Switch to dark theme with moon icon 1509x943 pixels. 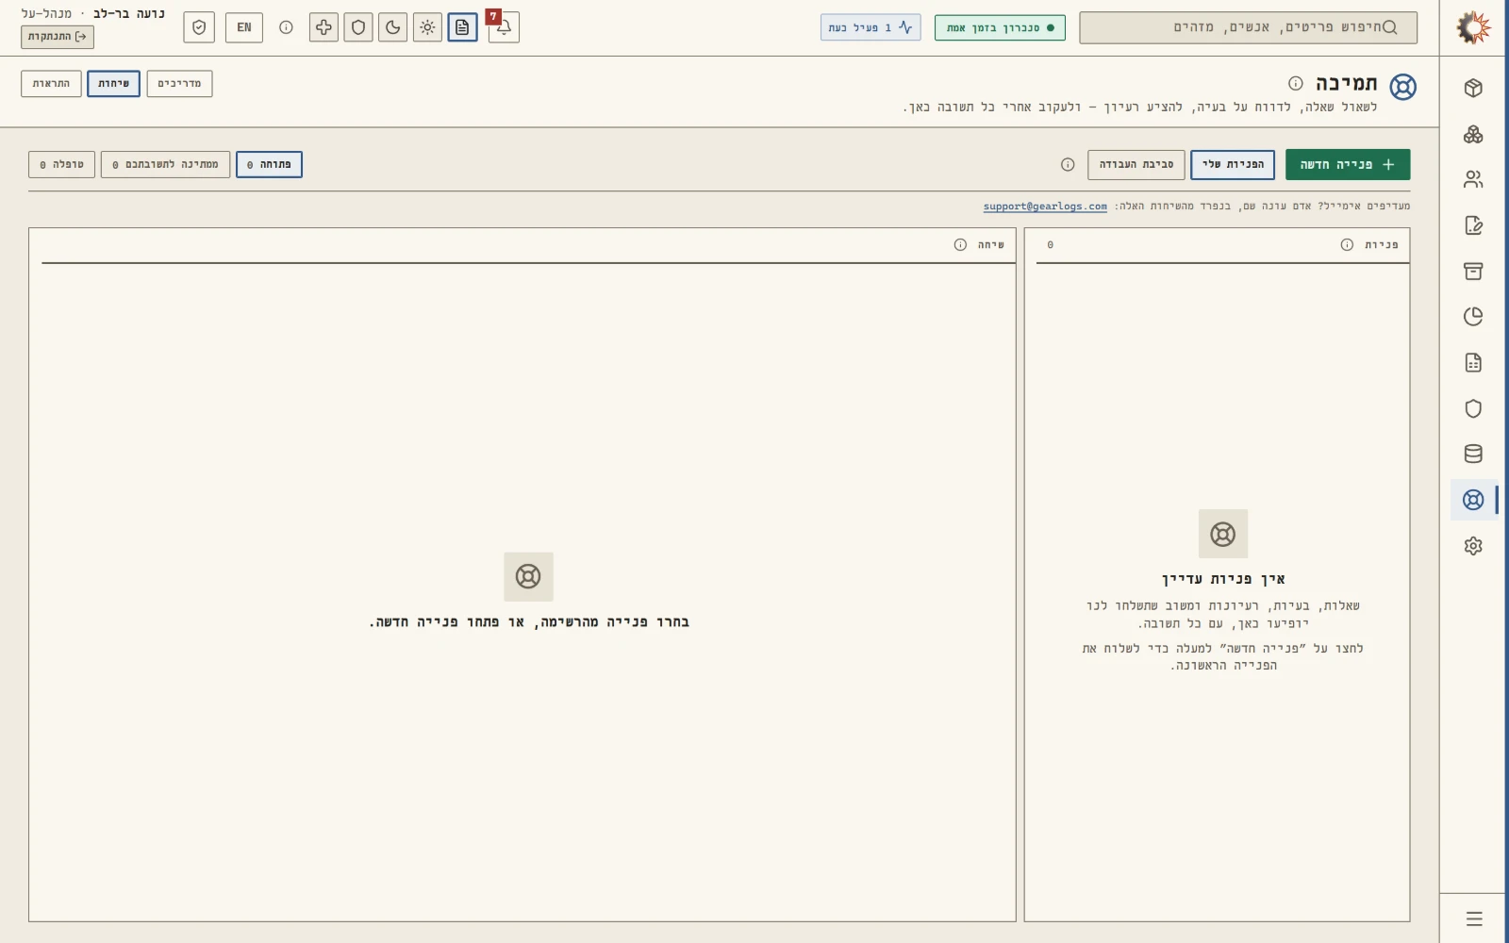[x=393, y=27]
